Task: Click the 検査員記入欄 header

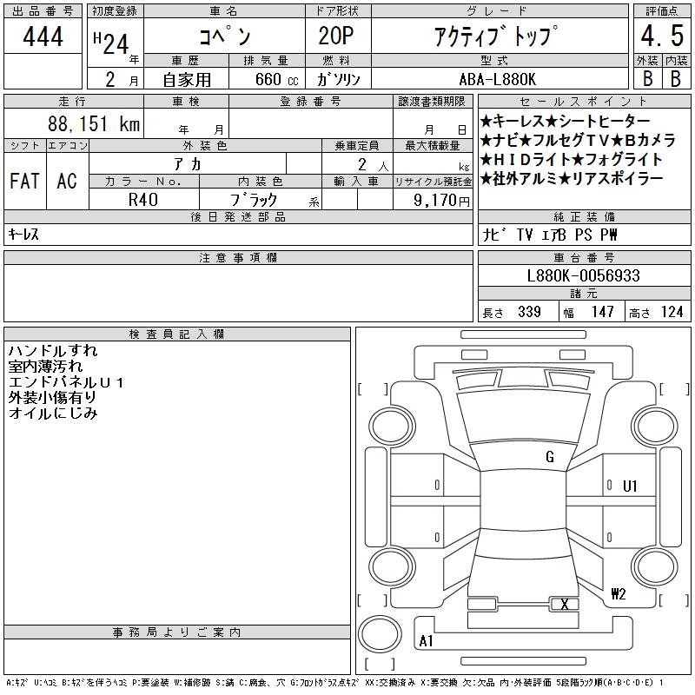Action: click(177, 334)
